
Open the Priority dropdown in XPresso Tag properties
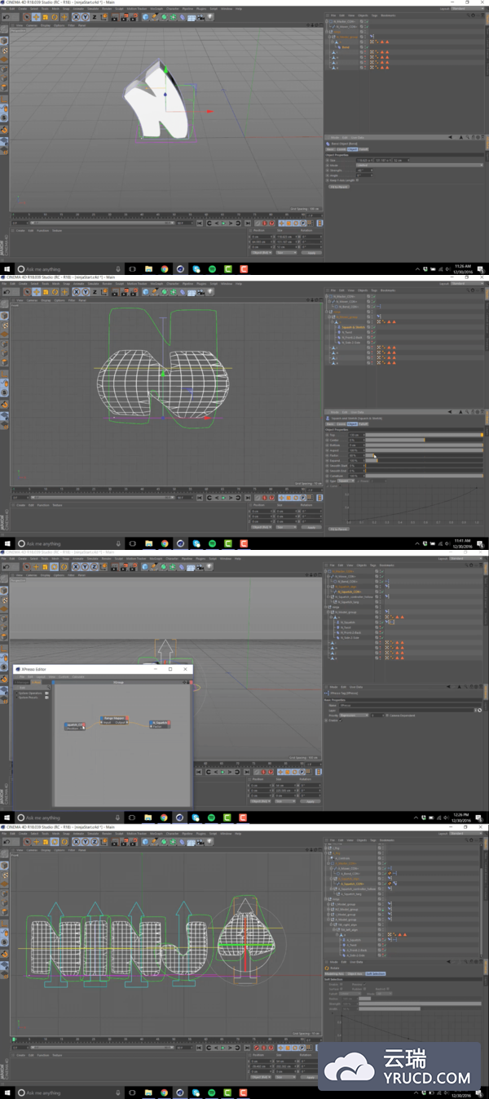[353, 716]
